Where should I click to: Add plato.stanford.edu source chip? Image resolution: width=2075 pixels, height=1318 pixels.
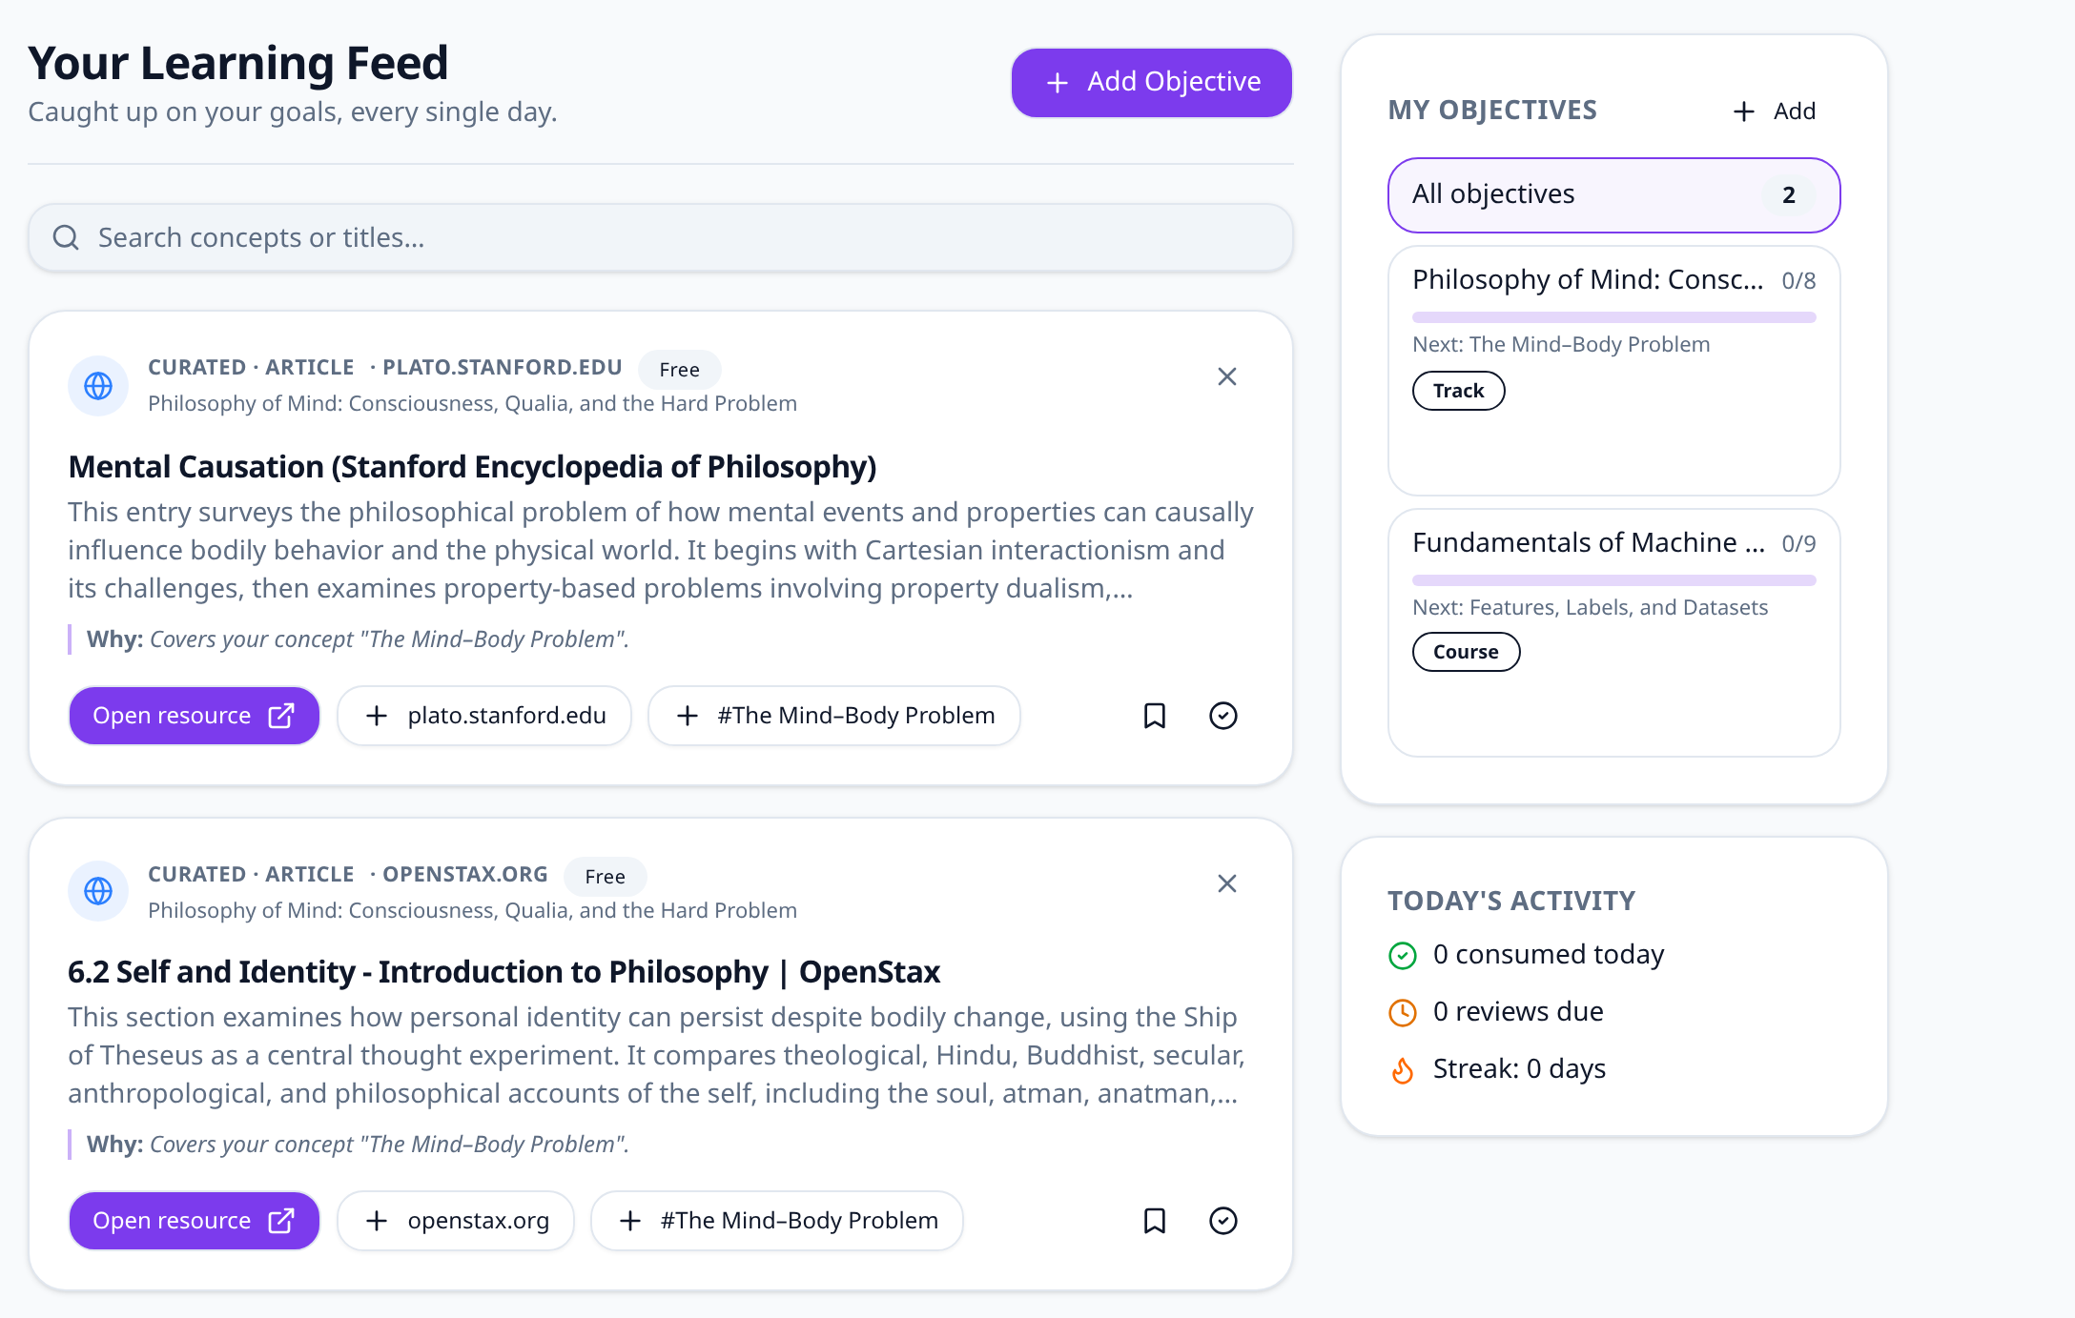pyautogui.click(x=484, y=716)
